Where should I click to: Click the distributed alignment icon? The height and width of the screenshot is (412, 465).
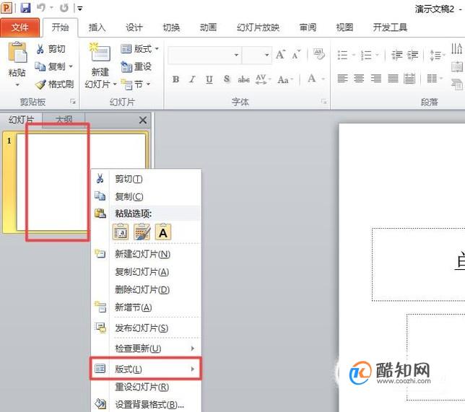click(409, 79)
